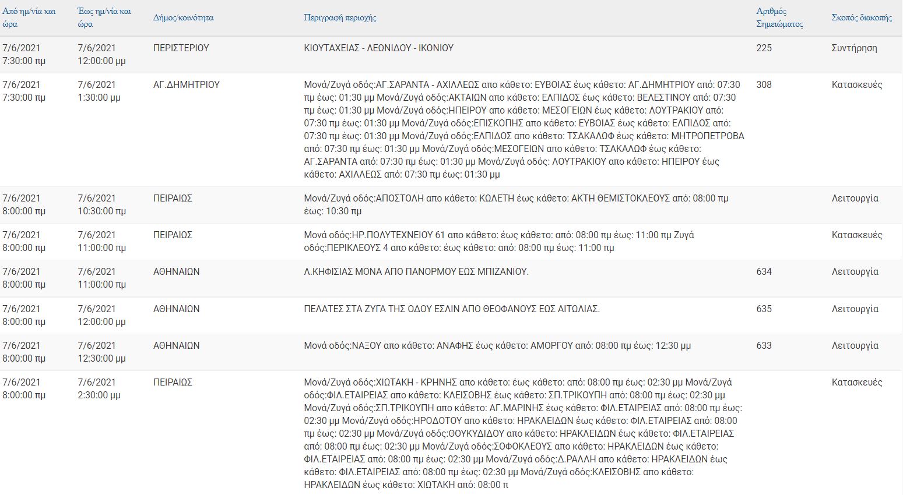Click the ΝΑΞΟΥ street description row
The width and height of the screenshot is (903, 495).
coord(497,346)
